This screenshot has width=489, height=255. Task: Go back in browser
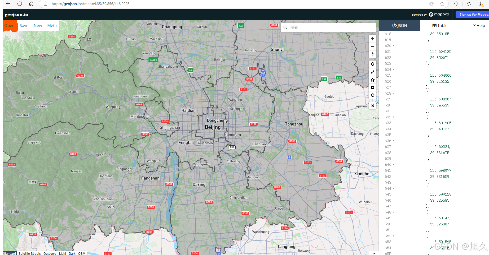(x=8, y=4)
